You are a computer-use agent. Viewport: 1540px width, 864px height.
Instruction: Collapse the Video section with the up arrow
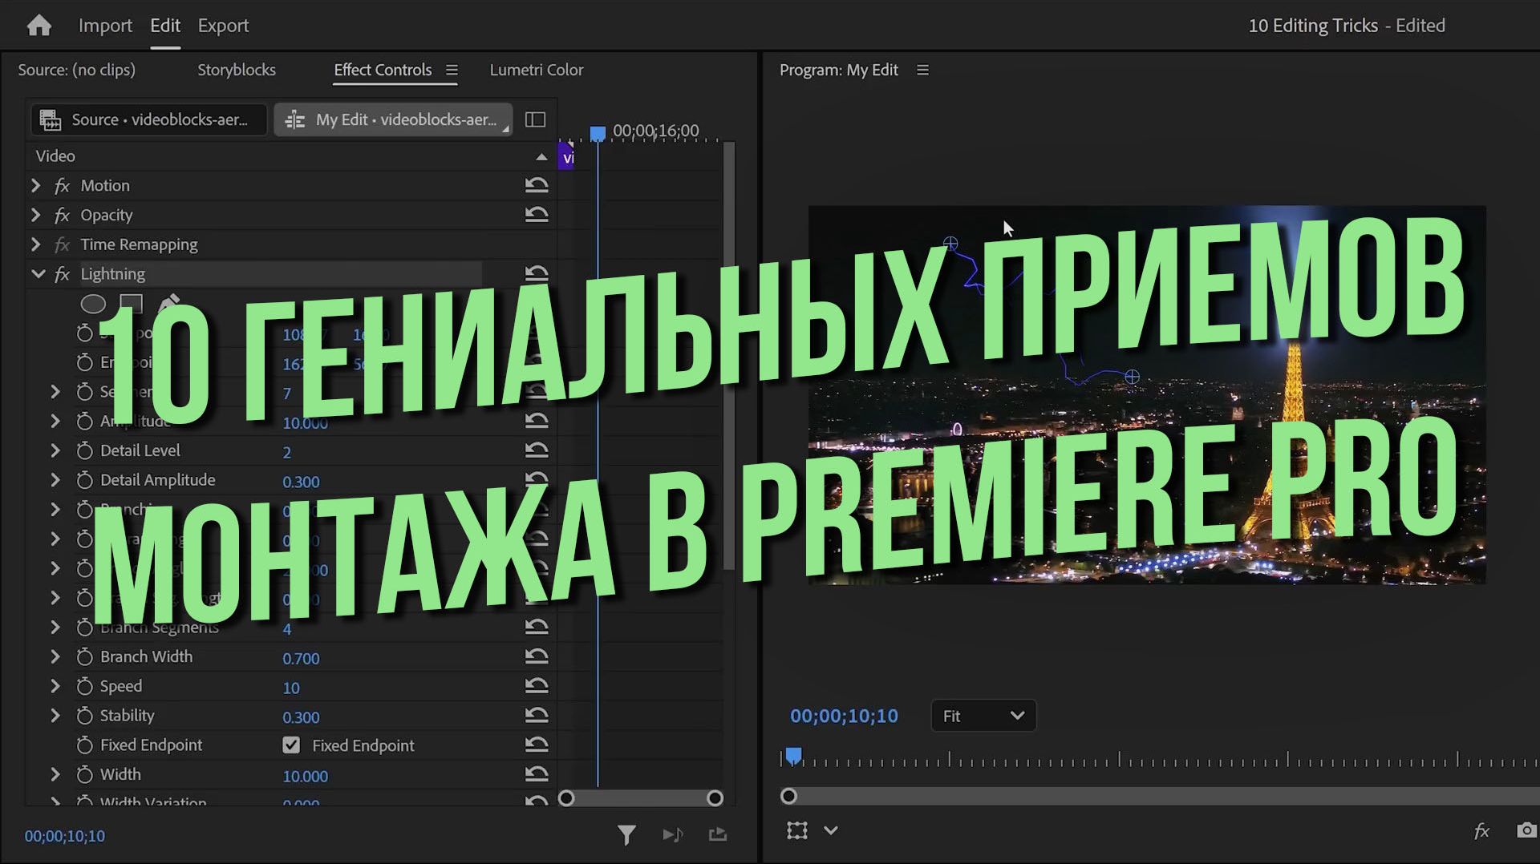point(541,157)
